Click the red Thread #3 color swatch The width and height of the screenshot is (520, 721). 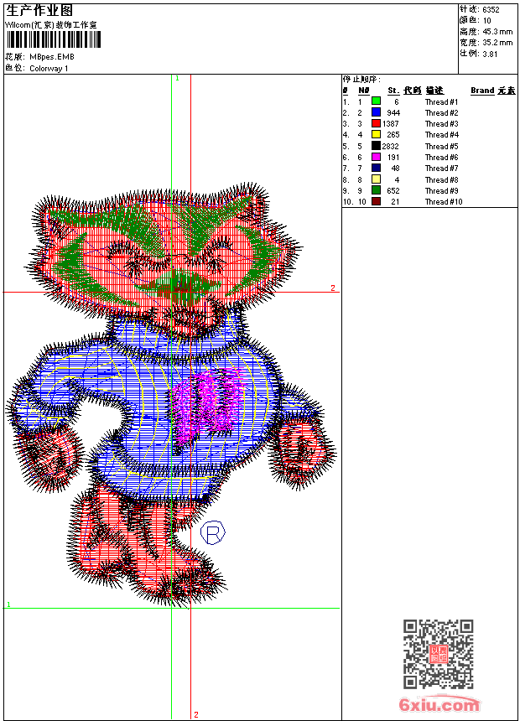point(376,123)
